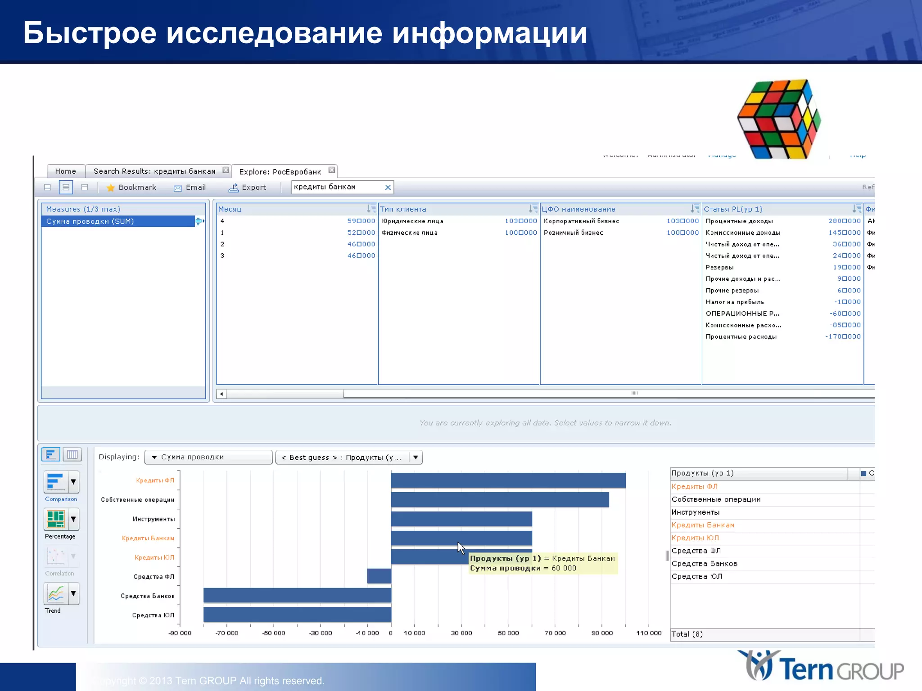
Task: Select the Percentage treemap chart icon
Action: pyautogui.click(x=56, y=519)
